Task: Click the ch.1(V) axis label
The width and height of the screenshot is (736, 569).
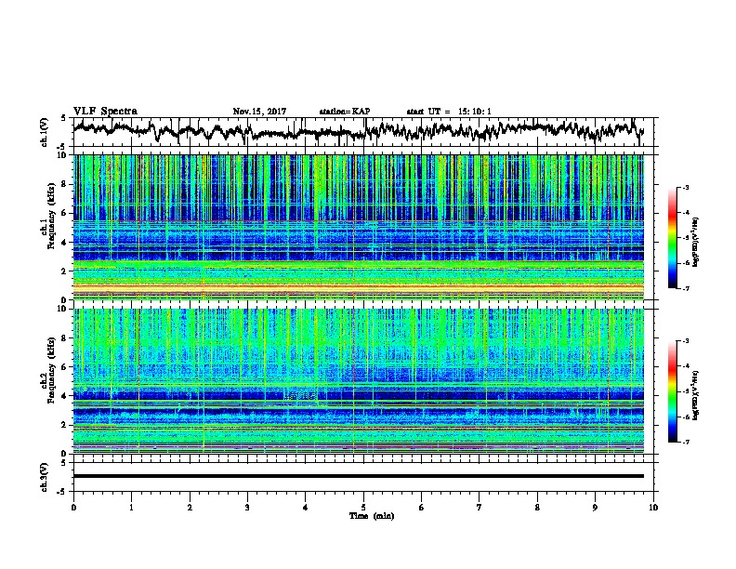Action: point(45,132)
